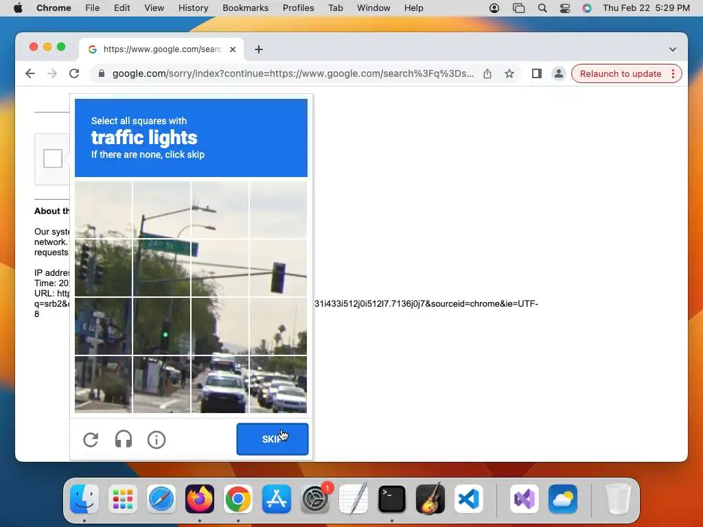Open TextEdit from the Dock
The width and height of the screenshot is (703, 527).
(354, 499)
